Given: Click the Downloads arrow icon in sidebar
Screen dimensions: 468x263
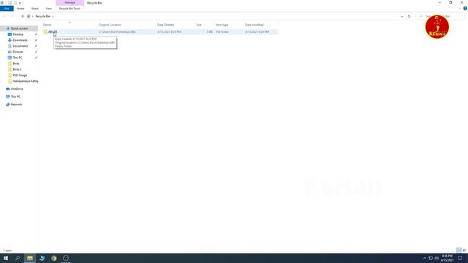Looking at the screenshot, I should pos(10,40).
